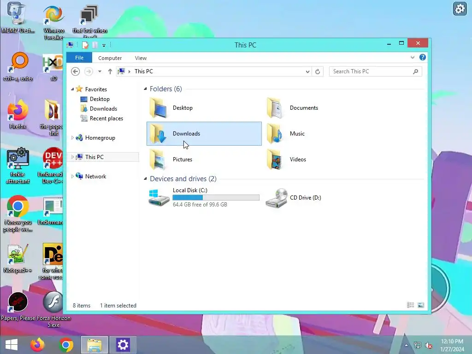
Task: Select Network in navigation pane
Action: (95, 177)
